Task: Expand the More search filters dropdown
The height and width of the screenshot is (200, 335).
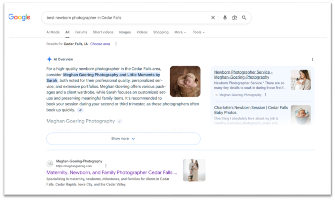Action: point(180,32)
